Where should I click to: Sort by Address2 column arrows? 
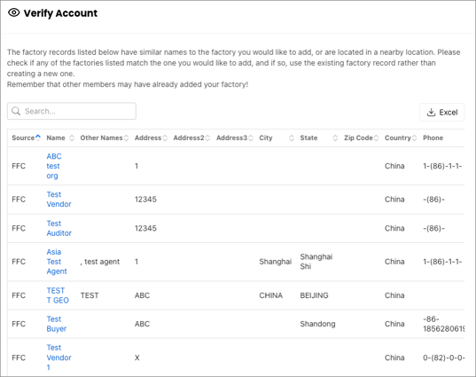pyautogui.click(x=207, y=137)
